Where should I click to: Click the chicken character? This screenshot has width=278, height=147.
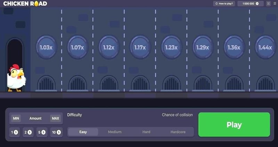tap(16, 78)
